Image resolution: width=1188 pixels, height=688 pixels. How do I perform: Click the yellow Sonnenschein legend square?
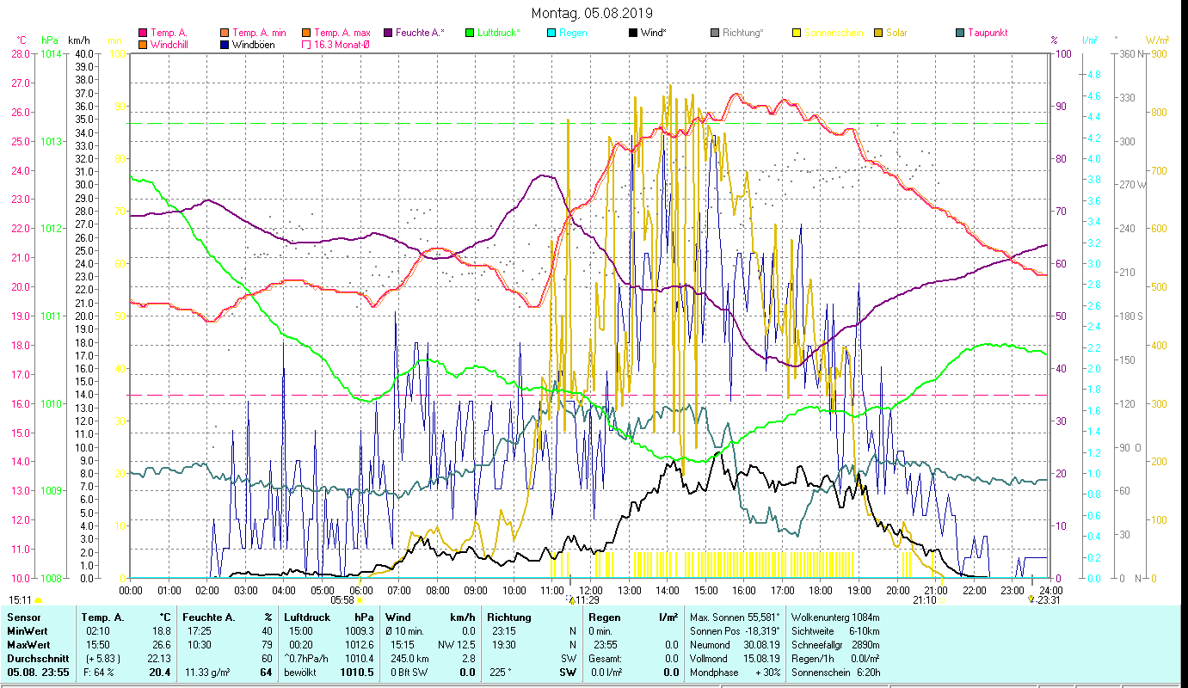coord(797,34)
